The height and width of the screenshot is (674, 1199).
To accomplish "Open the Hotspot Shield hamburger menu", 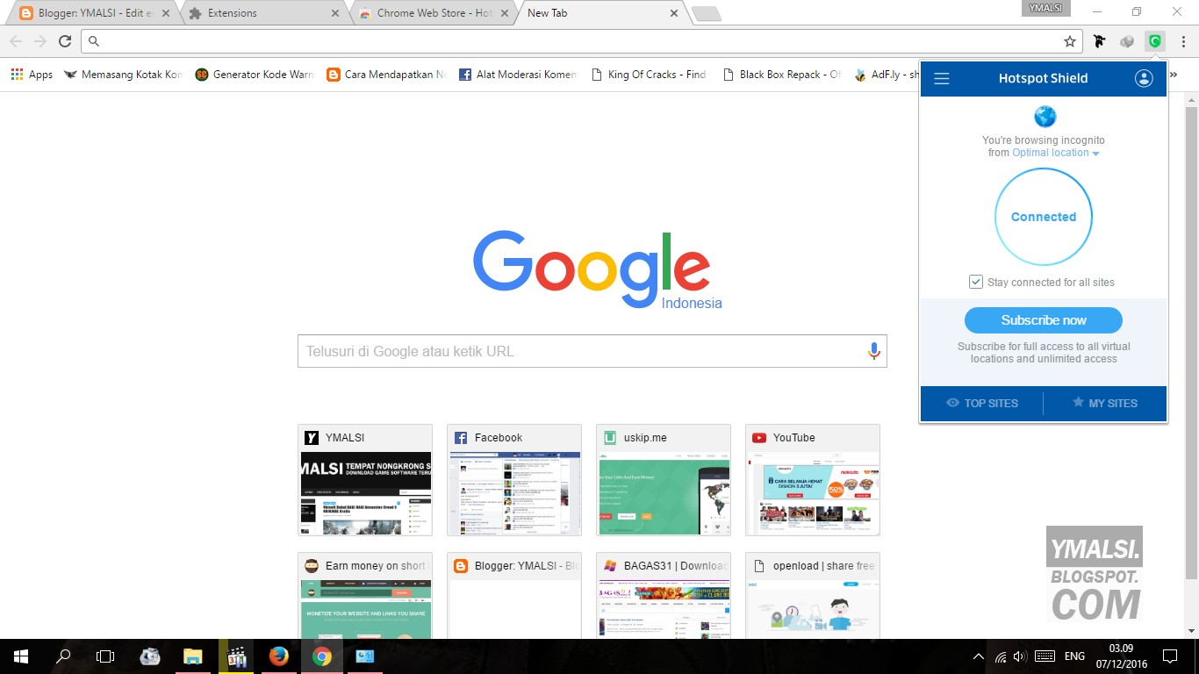I will [x=941, y=78].
